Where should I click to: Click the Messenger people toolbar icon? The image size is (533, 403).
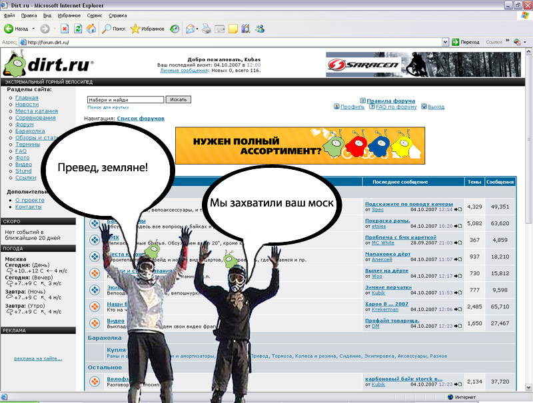260,29
